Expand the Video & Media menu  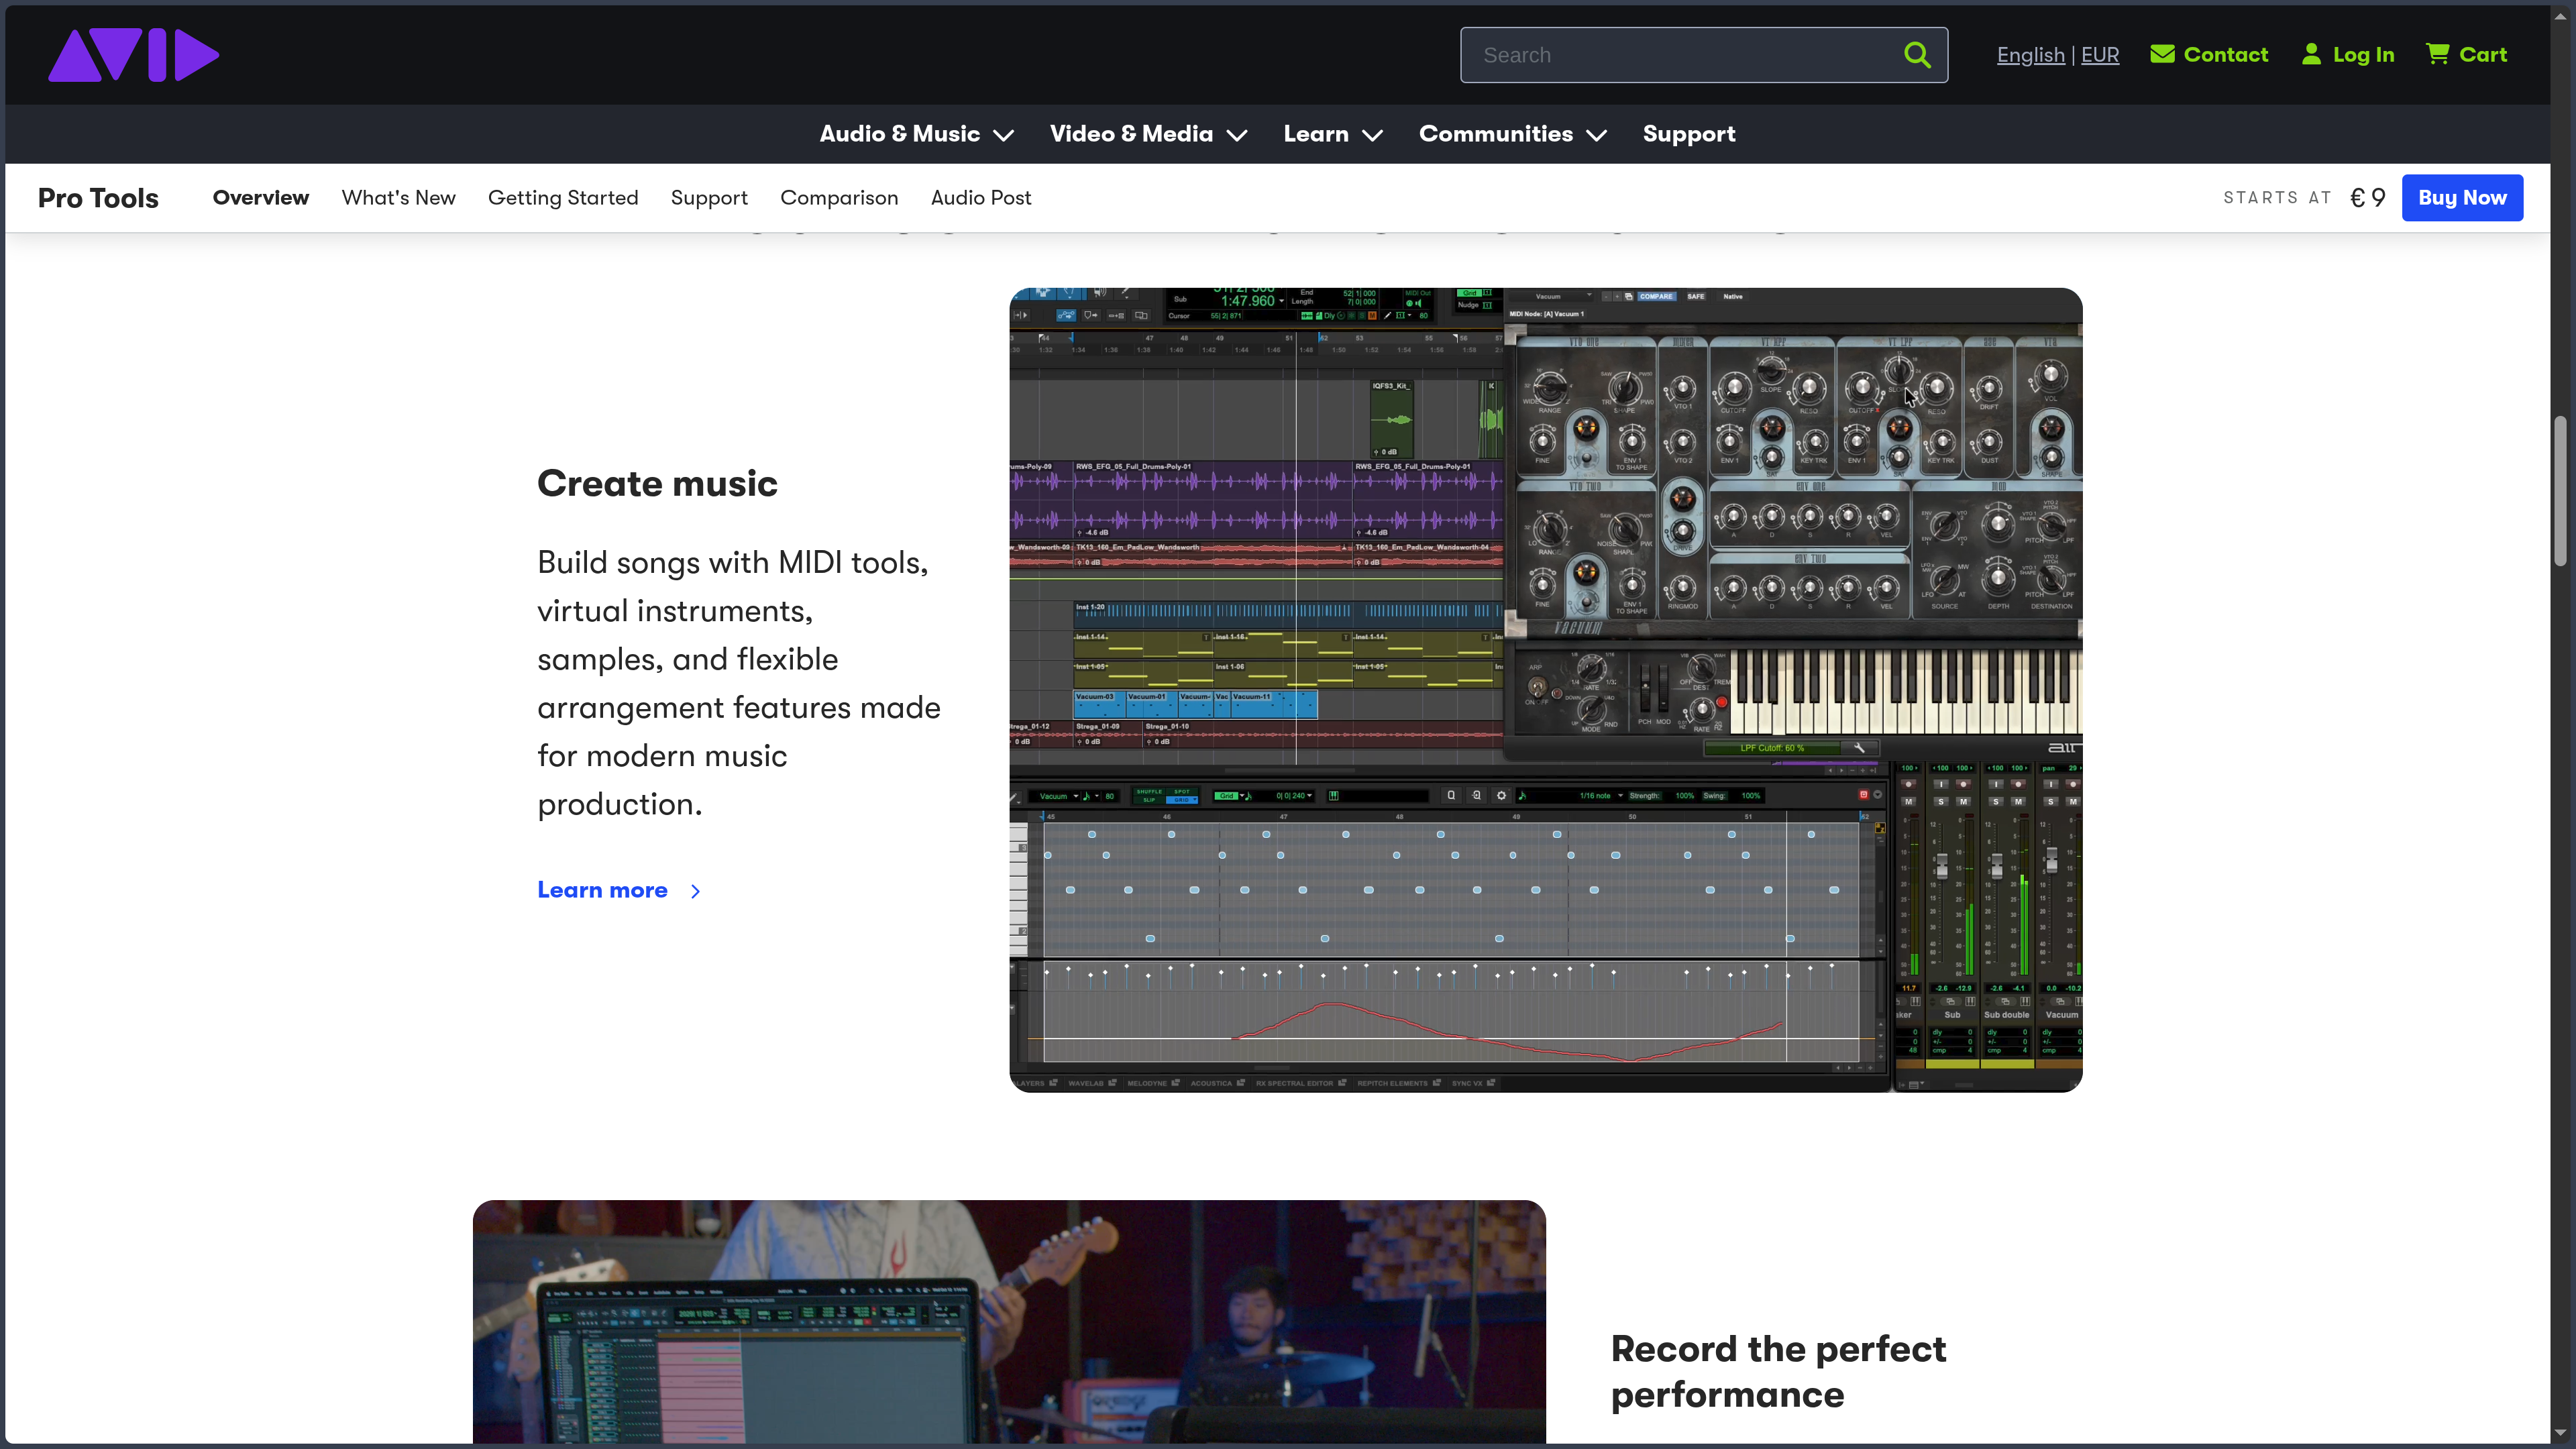coord(1148,134)
